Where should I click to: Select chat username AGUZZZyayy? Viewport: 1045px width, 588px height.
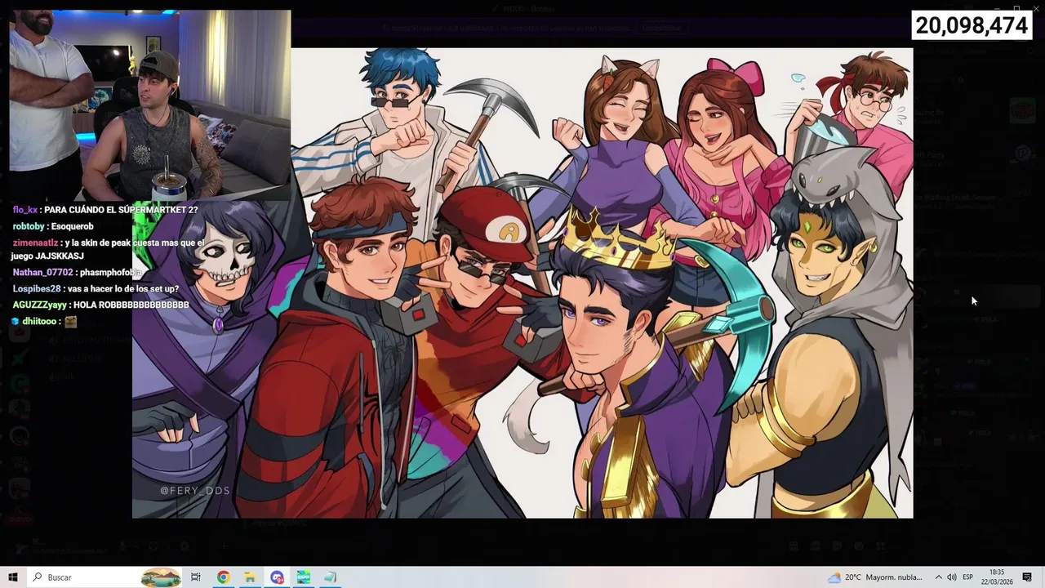point(40,305)
